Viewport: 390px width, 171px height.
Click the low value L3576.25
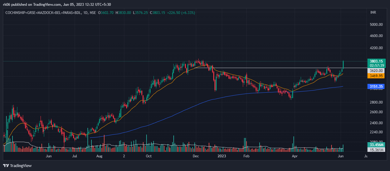coord(141,13)
